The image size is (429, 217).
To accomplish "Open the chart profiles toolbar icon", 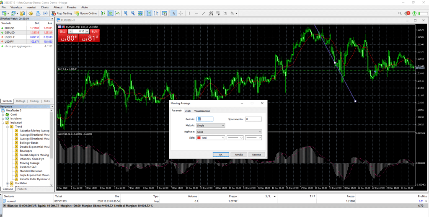I will [13, 13].
